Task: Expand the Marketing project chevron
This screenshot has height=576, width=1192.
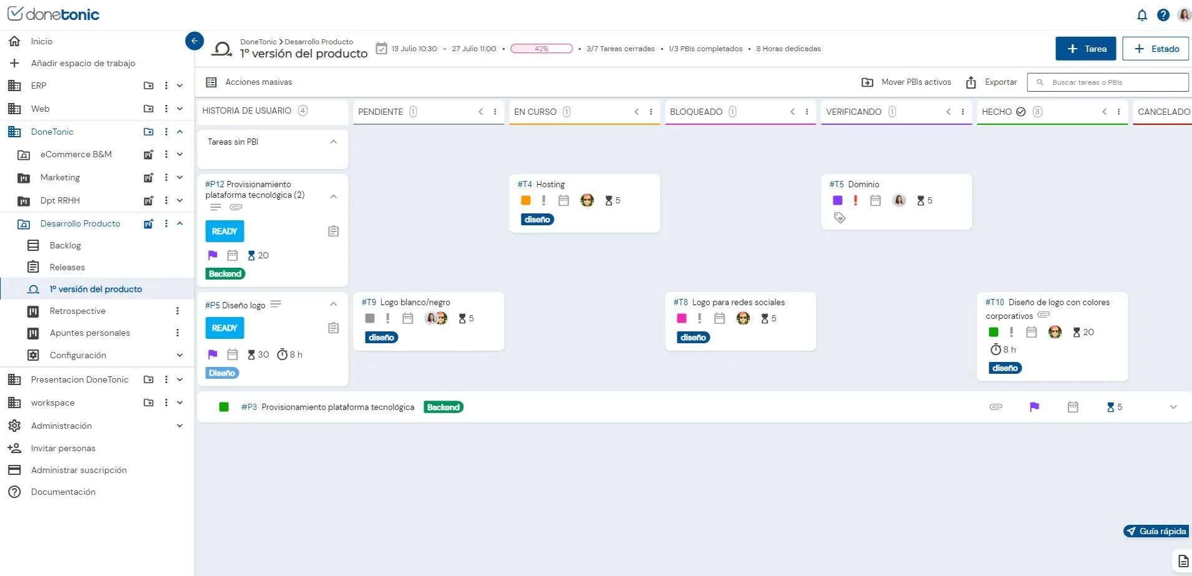Action: click(180, 177)
